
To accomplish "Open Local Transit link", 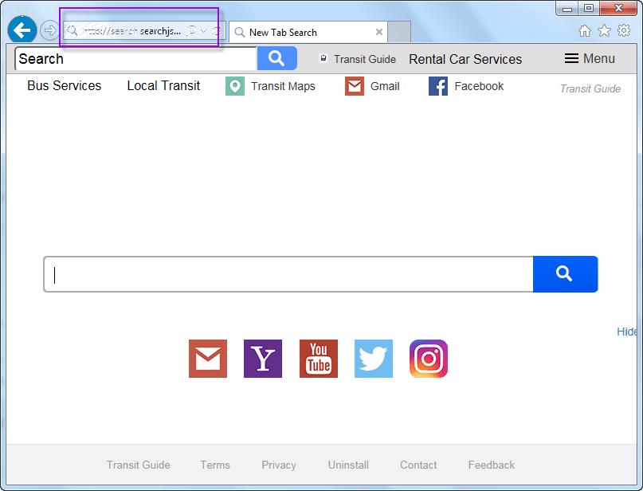I will tap(163, 85).
